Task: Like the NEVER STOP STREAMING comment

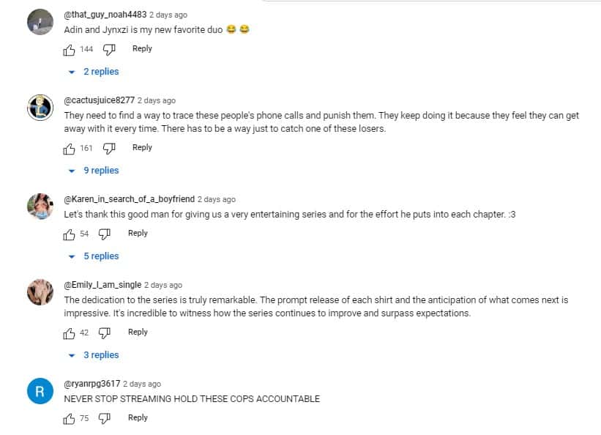Action: pos(69,417)
